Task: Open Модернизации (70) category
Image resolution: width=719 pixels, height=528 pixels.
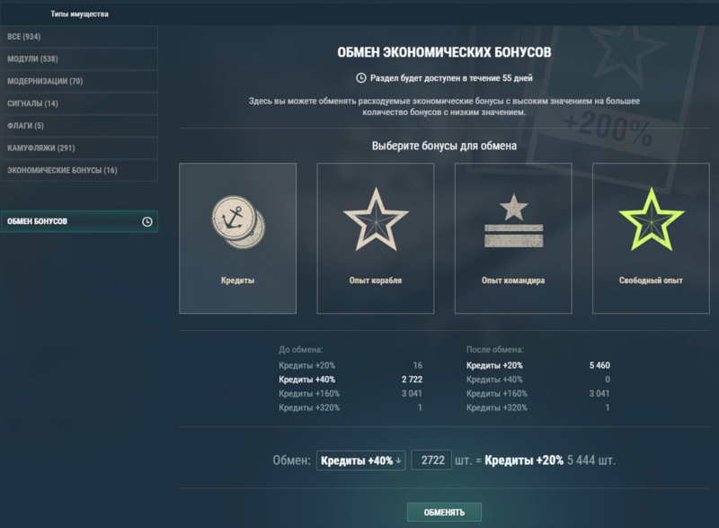Action: pos(79,81)
